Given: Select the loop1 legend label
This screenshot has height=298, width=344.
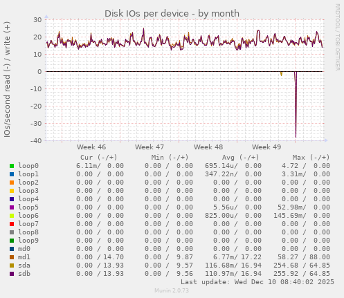Looking at the screenshot, I should point(28,174).
